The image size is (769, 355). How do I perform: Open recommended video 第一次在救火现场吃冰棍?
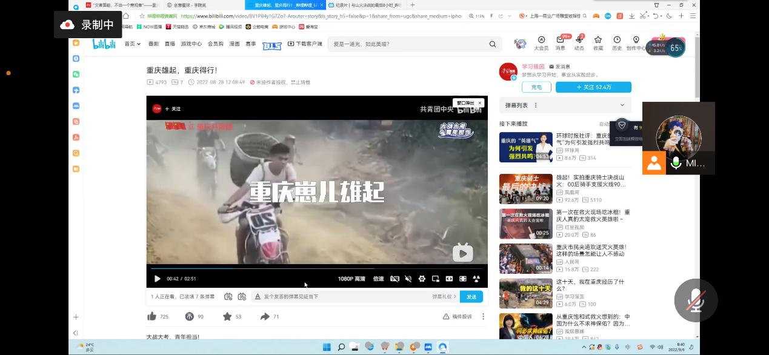click(525, 224)
